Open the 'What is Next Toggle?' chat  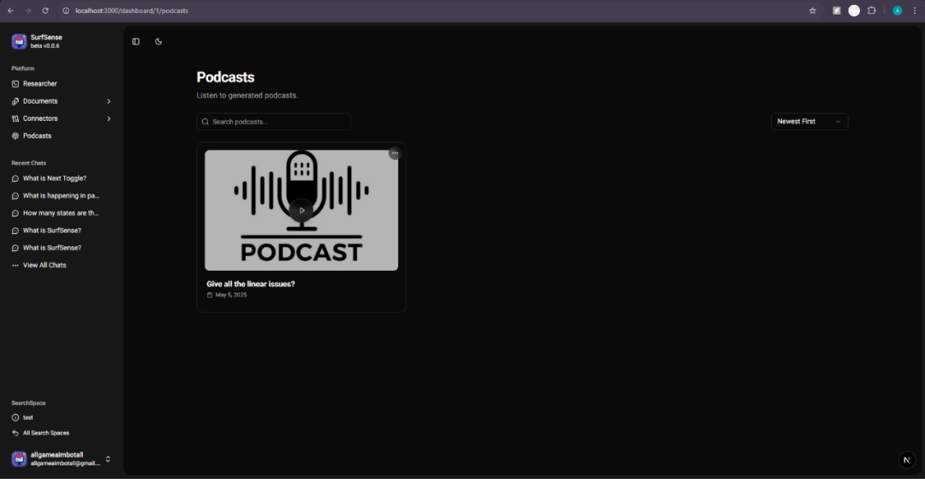point(54,178)
